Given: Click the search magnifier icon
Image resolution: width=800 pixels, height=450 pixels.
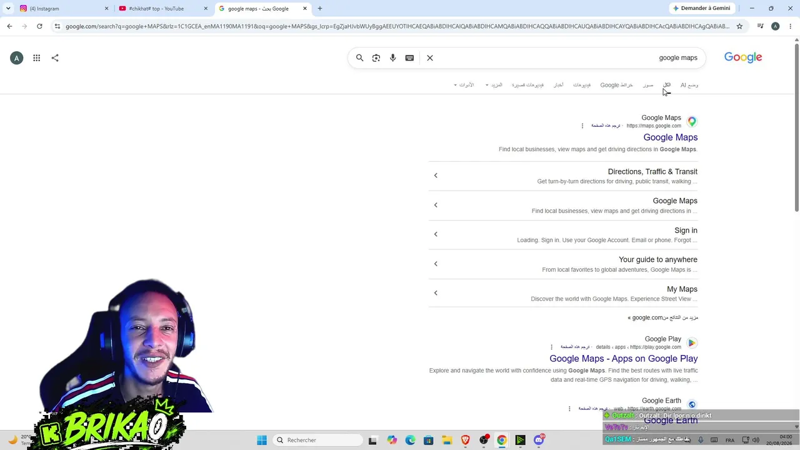Looking at the screenshot, I should (x=359, y=58).
